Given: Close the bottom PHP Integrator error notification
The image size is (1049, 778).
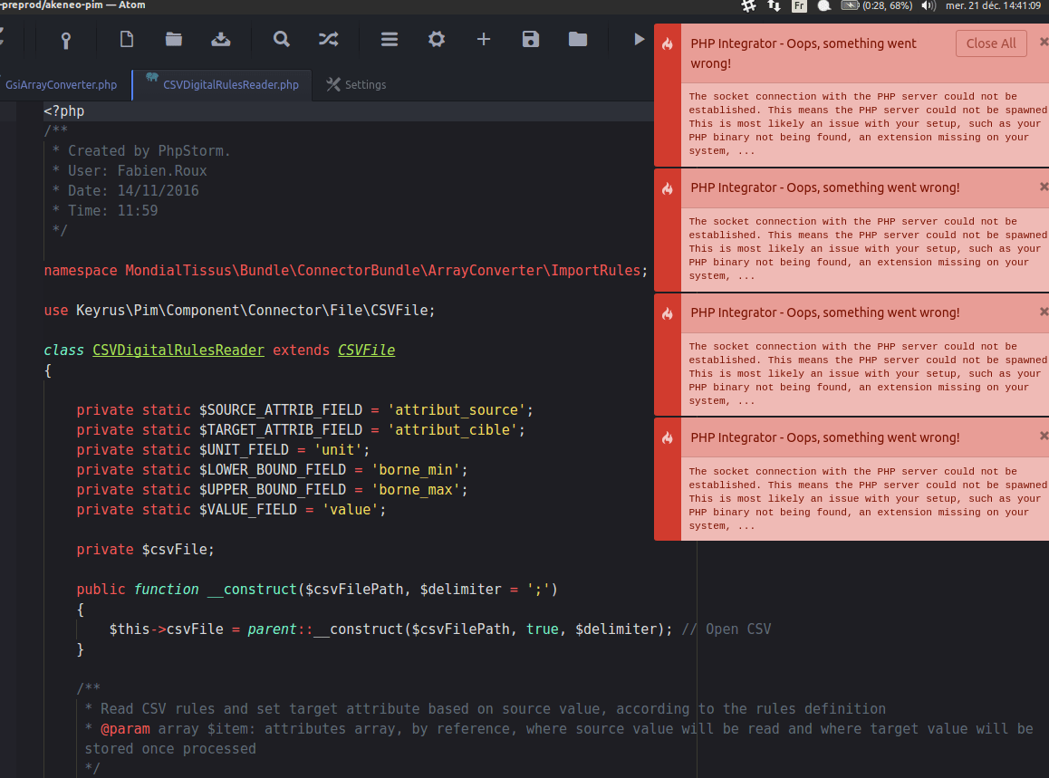Looking at the screenshot, I should click(1044, 437).
